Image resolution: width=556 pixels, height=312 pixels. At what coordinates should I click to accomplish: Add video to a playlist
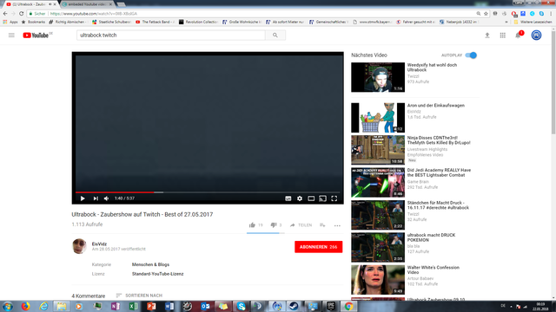pyautogui.click(x=322, y=225)
